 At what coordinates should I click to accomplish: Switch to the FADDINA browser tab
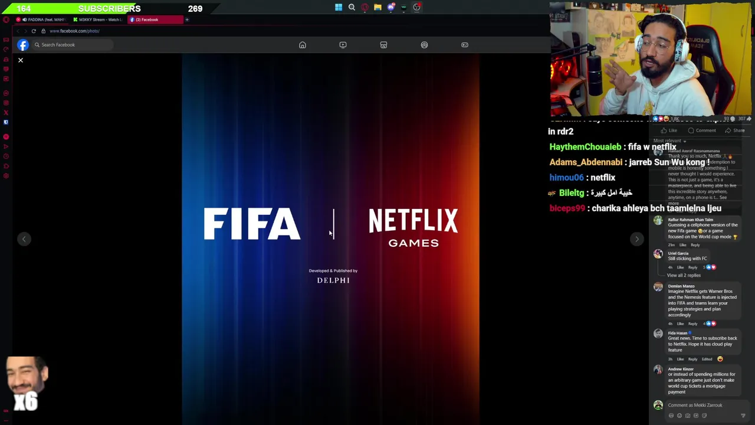coord(43,19)
